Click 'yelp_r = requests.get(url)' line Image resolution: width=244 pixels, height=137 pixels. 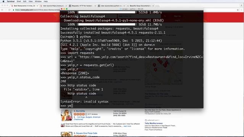pos(87,65)
